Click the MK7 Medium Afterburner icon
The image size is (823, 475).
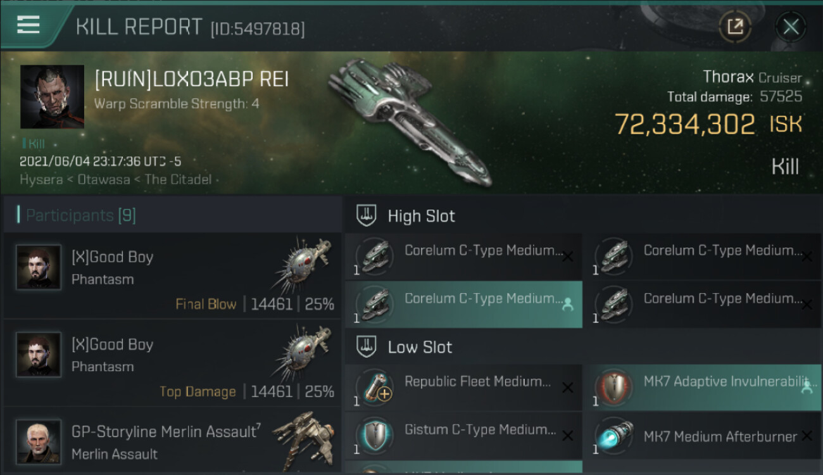point(613,436)
